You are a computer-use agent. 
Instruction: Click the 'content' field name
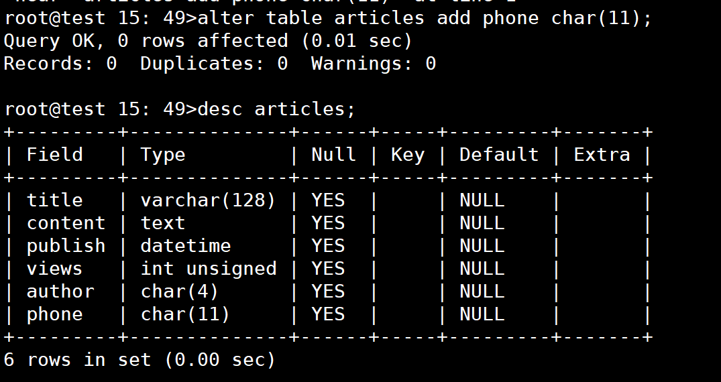click(x=66, y=223)
